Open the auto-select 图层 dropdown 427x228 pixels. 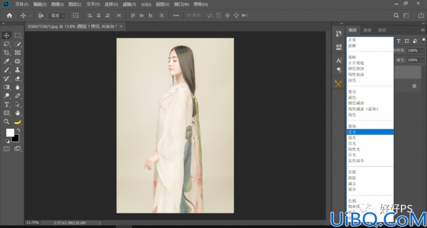point(57,16)
